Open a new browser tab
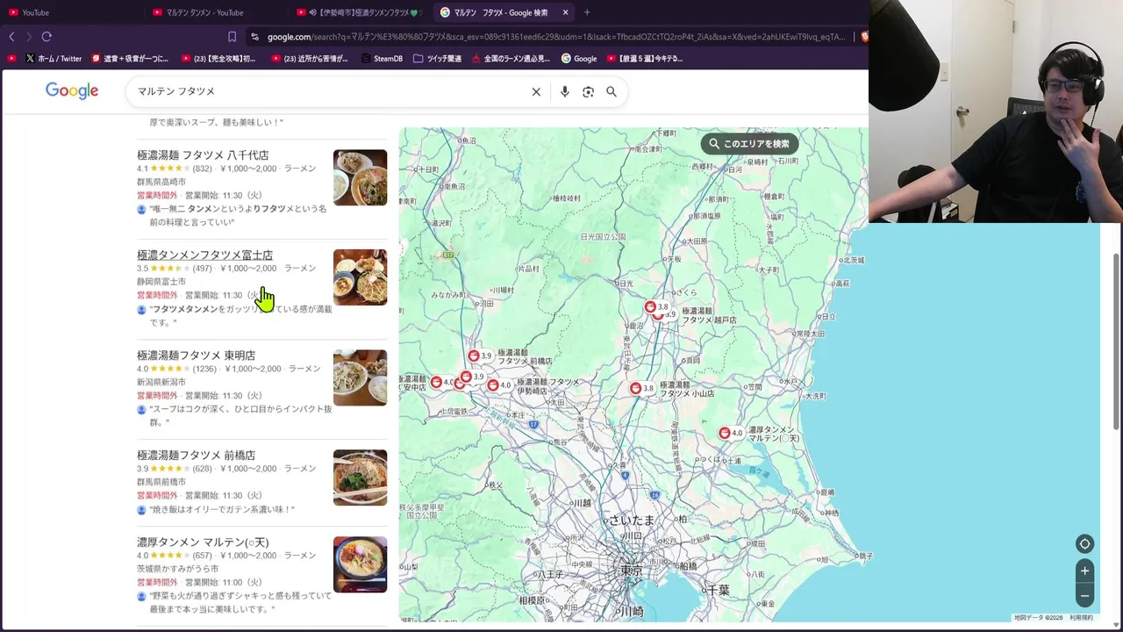Image resolution: width=1123 pixels, height=632 pixels. coord(587,12)
